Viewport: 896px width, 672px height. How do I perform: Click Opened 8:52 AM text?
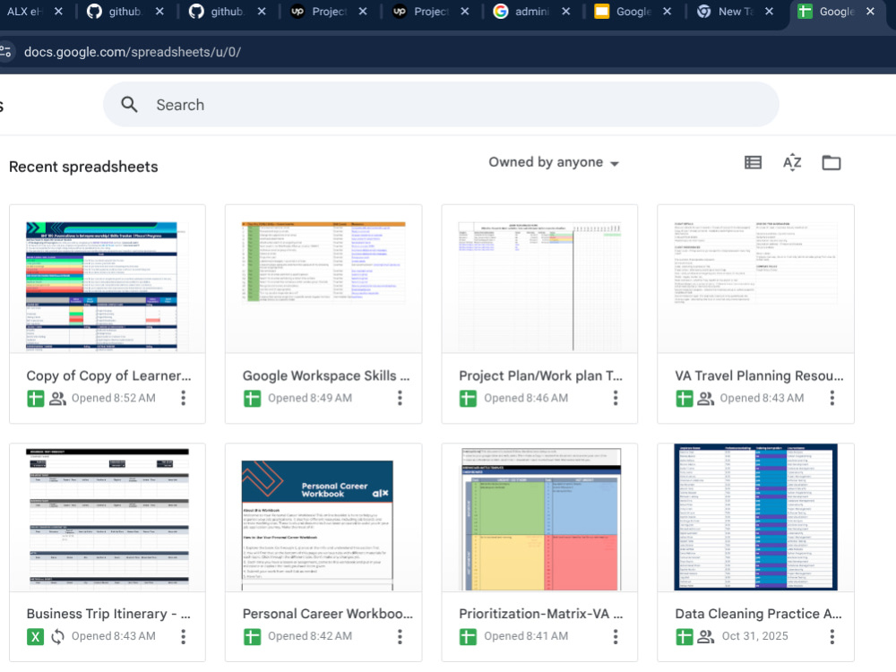pyautogui.click(x=113, y=399)
